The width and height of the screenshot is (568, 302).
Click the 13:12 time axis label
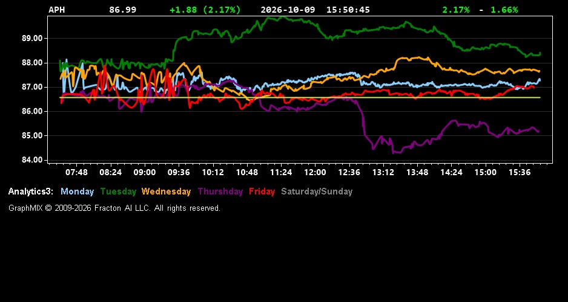[383, 172]
